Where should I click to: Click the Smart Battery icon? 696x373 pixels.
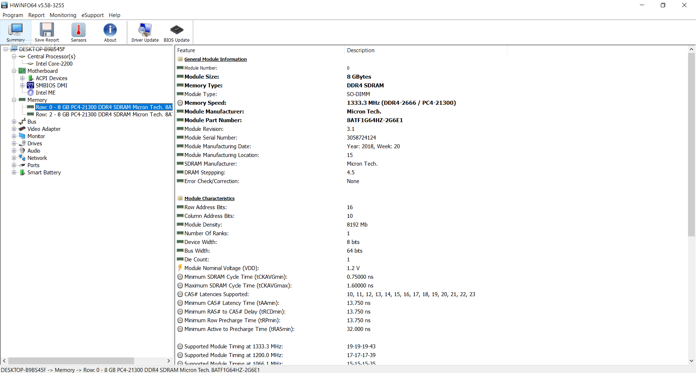[22, 172]
